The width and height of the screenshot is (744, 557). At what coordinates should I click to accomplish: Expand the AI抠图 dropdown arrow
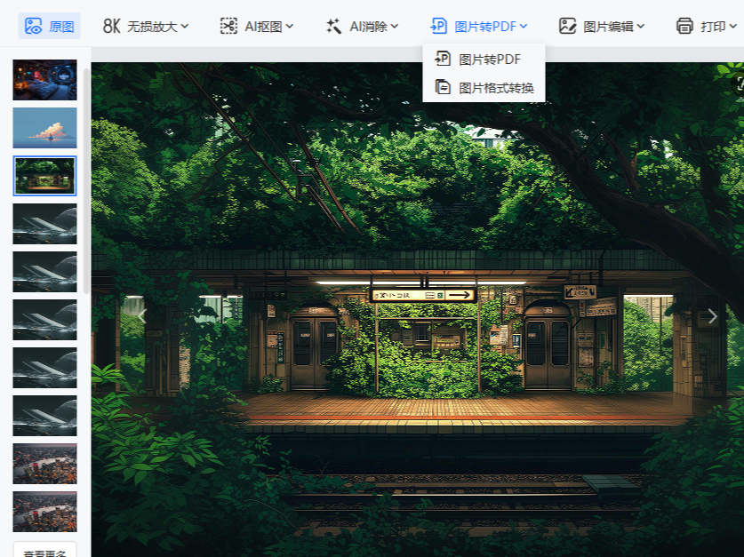tap(290, 27)
